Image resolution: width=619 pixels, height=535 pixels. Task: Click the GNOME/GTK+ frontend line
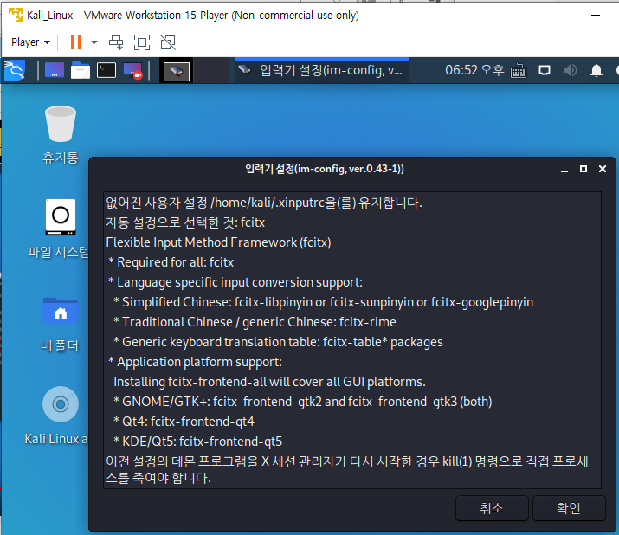click(303, 402)
